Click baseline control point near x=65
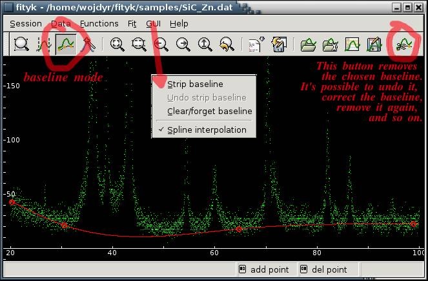428x281 pixels. click(x=239, y=229)
